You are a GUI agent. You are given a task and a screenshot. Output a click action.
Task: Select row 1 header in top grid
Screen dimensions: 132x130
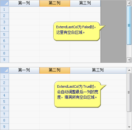pos(4,9)
